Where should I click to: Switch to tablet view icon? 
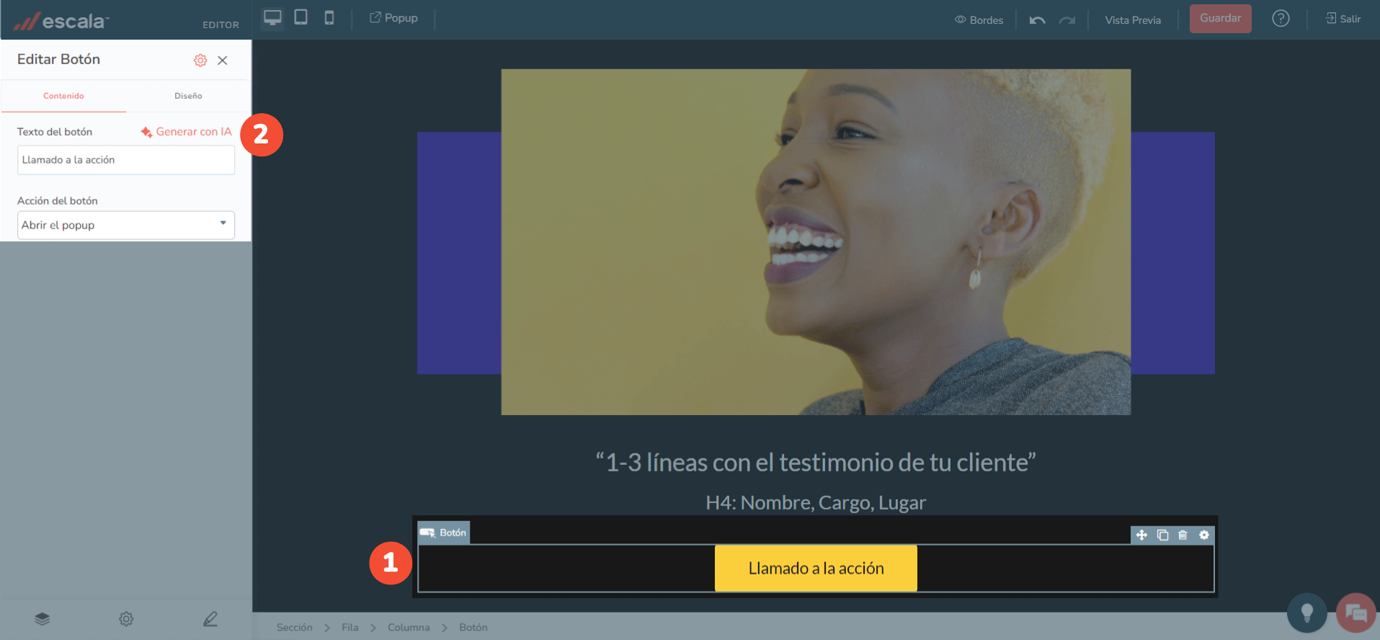pyautogui.click(x=301, y=17)
